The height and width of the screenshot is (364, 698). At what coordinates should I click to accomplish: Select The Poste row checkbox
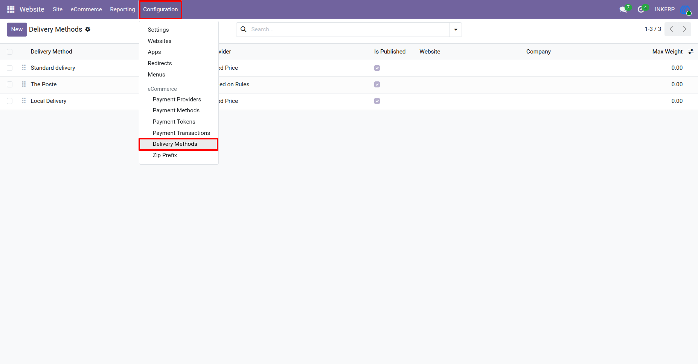[10, 85]
